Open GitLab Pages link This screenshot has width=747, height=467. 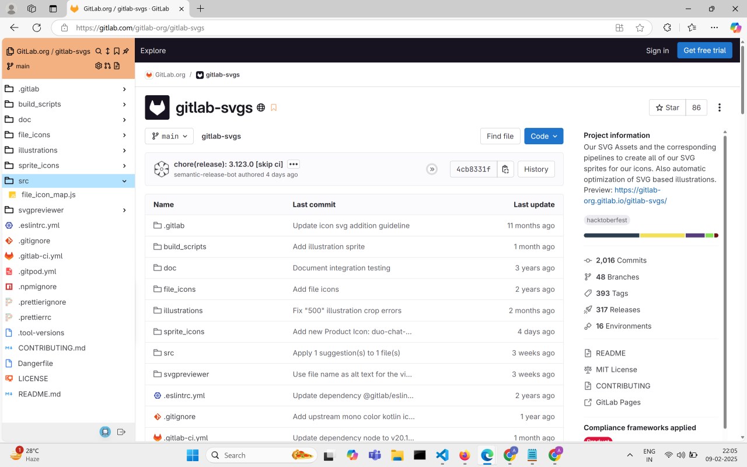(618, 402)
